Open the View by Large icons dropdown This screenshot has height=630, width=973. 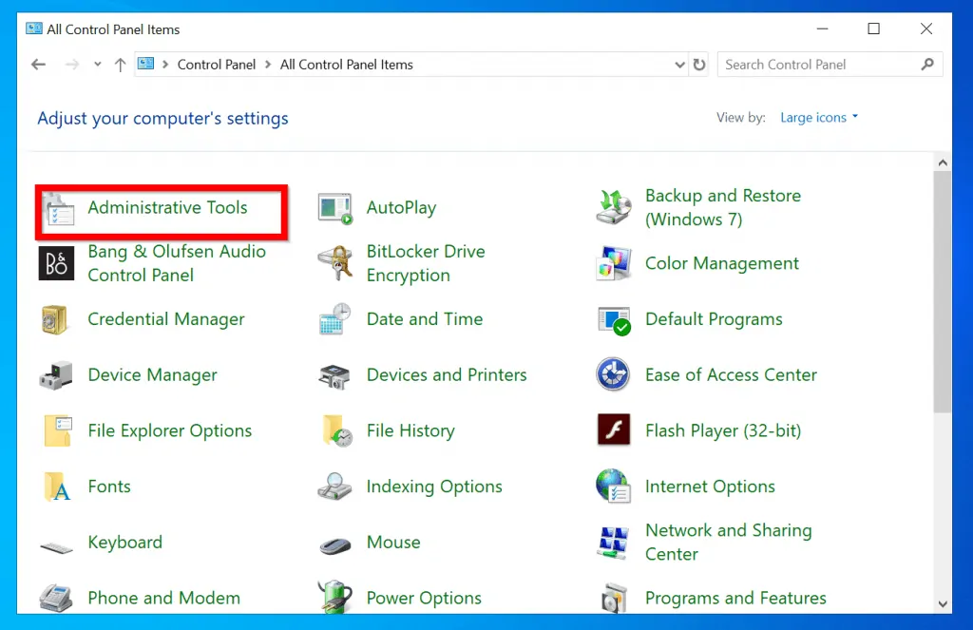click(x=819, y=117)
